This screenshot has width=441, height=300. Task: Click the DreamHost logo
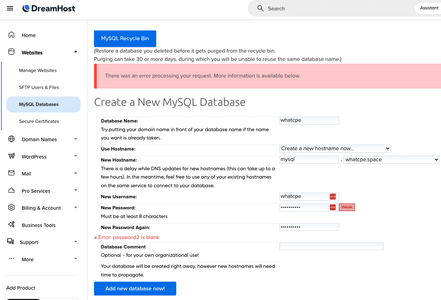pos(49,8)
